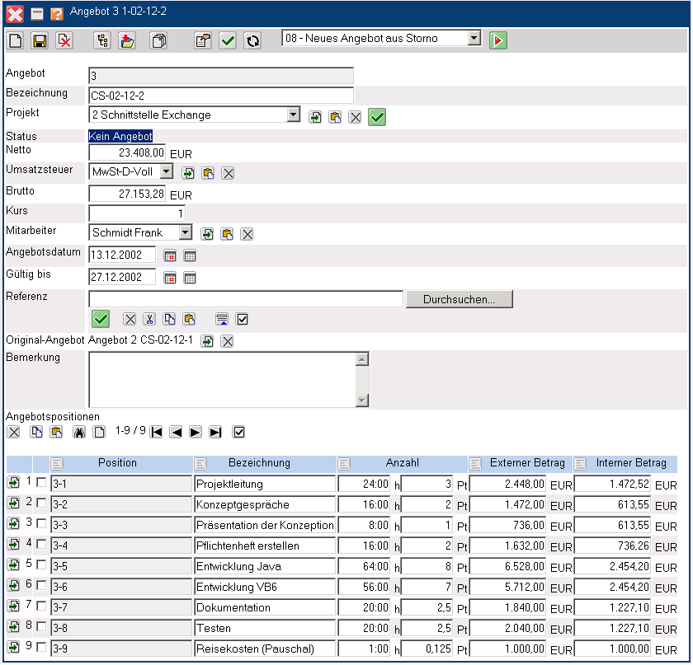The image size is (693, 665).
Task: Click the refresh arrows icon in toolbar
Action: [252, 40]
